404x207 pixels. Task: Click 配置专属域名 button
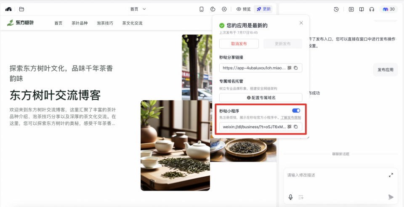pyautogui.click(x=260, y=98)
